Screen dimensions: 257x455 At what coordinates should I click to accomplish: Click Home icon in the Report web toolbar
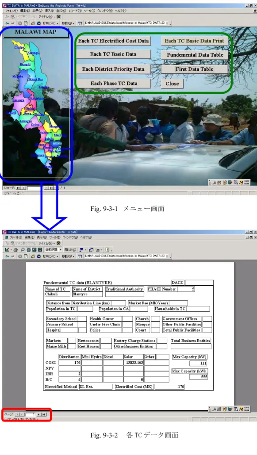(33, 256)
